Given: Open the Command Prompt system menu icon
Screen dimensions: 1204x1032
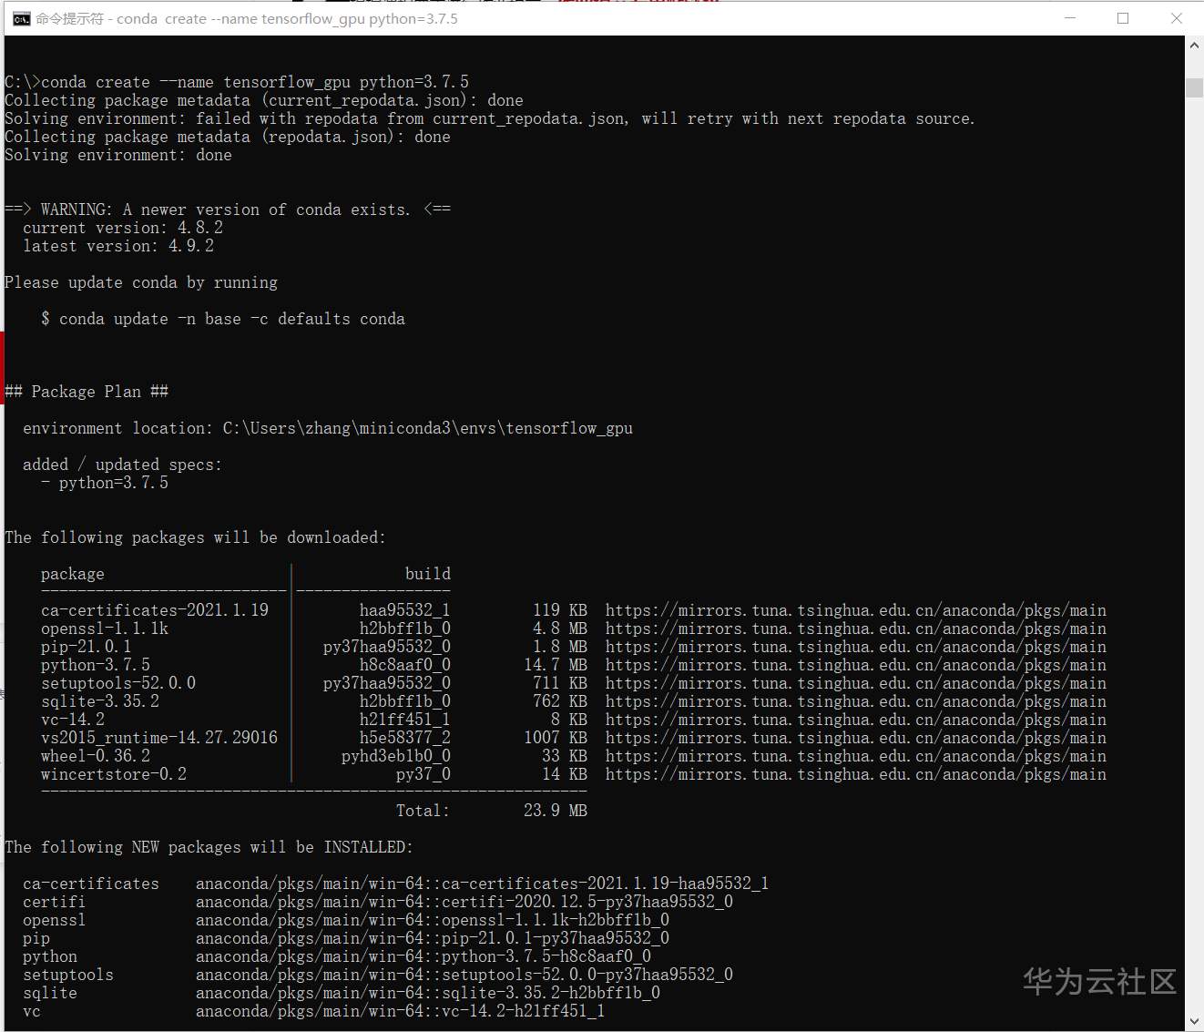Looking at the screenshot, I should pos(22,18).
